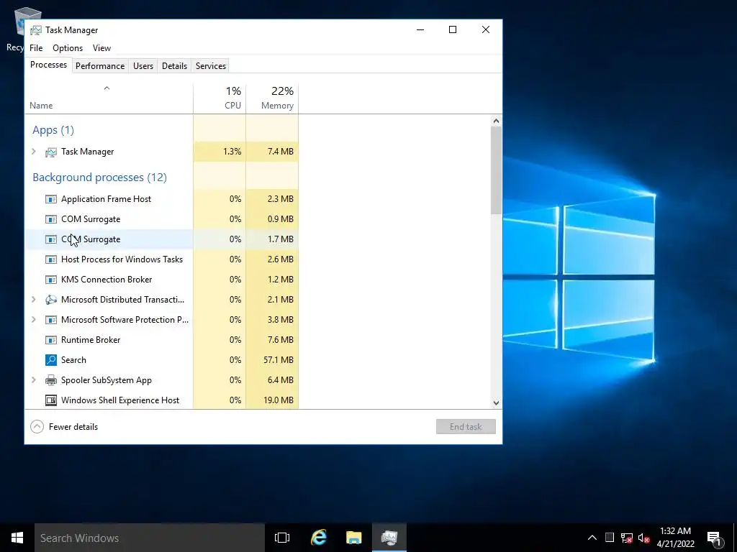737x552 pixels.
Task: Sort processes by the CPU column
Action: click(x=220, y=98)
